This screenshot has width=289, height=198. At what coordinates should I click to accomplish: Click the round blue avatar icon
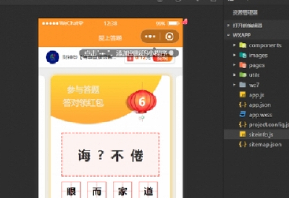pyautogui.click(x=52, y=57)
